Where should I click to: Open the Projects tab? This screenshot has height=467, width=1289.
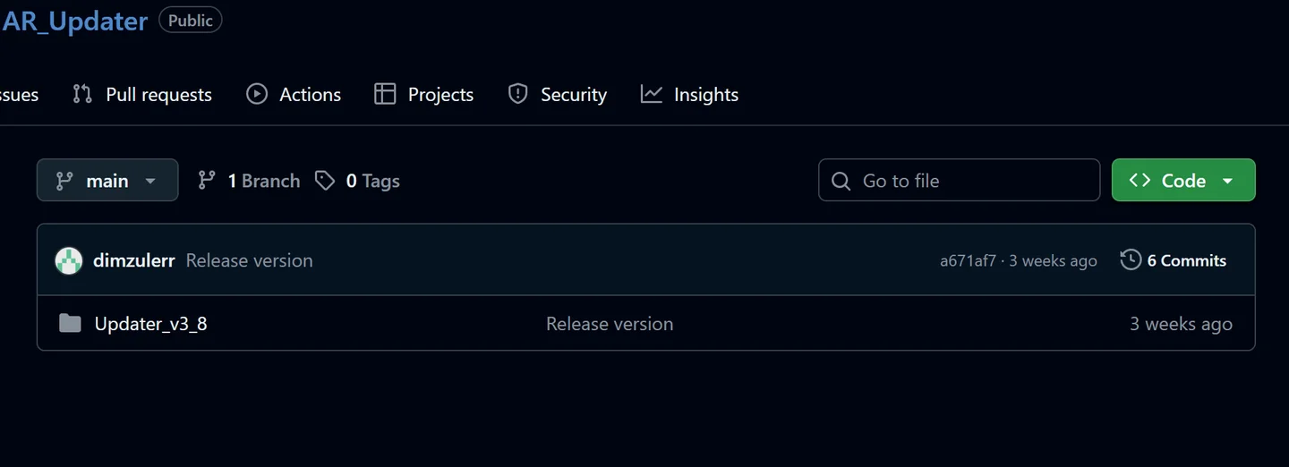pyautogui.click(x=424, y=94)
